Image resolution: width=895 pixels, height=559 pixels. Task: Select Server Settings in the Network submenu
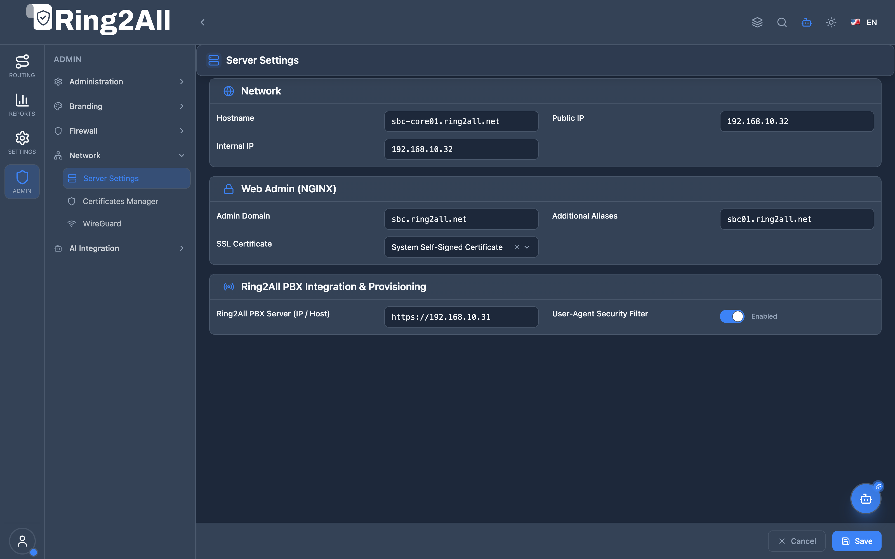126,178
